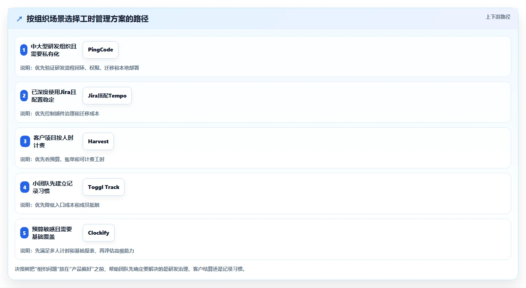This screenshot has width=526, height=288.
Task: Select the Harvest tag
Action: tap(98, 141)
